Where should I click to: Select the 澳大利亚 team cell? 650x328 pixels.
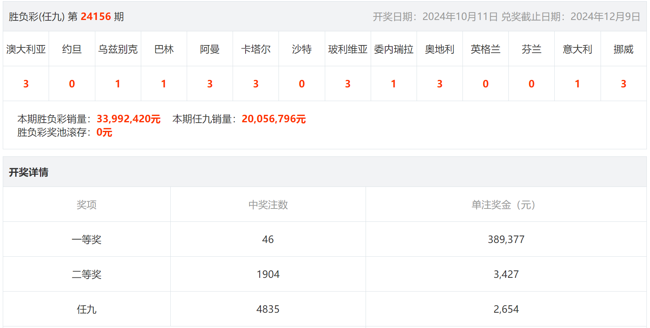26,49
